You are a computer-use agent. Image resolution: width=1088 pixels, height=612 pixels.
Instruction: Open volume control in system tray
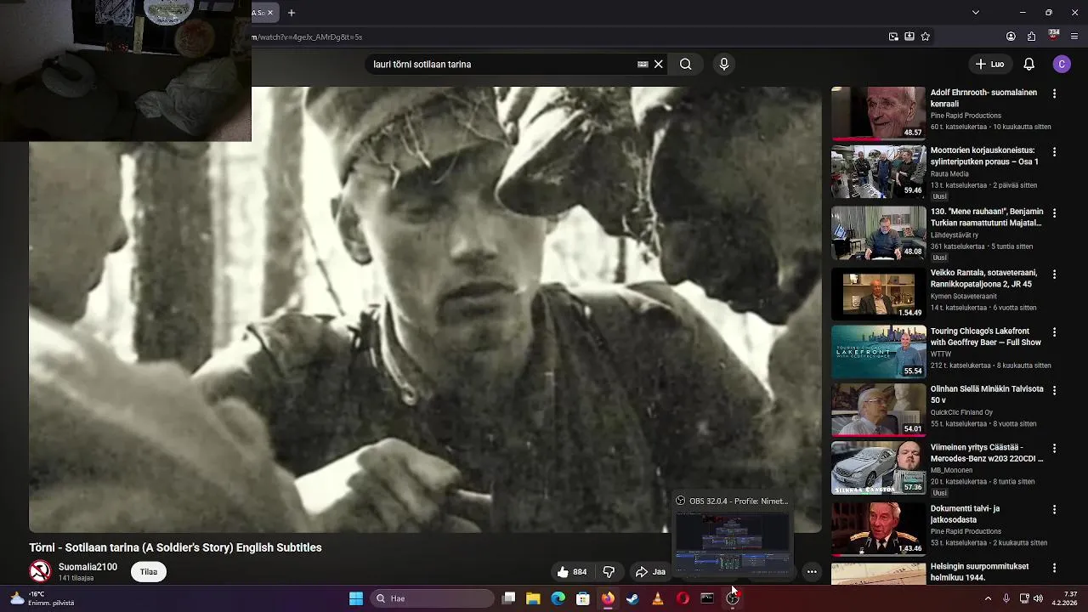(x=1038, y=598)
